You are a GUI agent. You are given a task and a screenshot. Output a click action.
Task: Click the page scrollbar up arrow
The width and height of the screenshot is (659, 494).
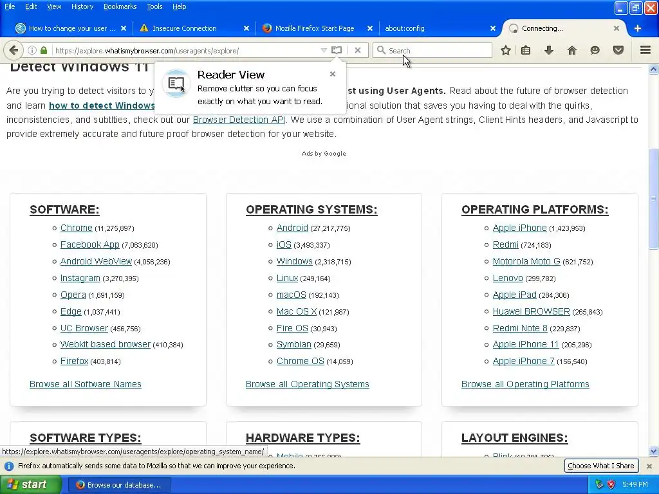click(654, 69)
